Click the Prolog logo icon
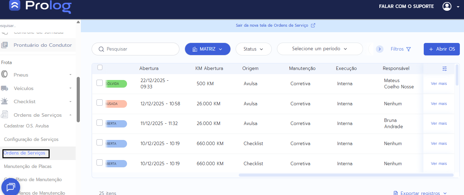The width and height of the screenshot is (464, 195). 15,6
